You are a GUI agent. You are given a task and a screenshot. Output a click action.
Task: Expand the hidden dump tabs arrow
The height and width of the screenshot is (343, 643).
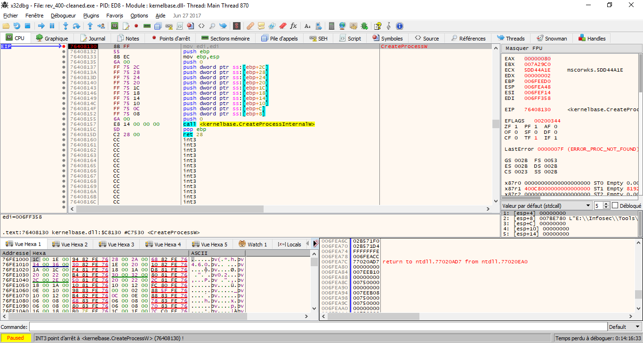315,244
